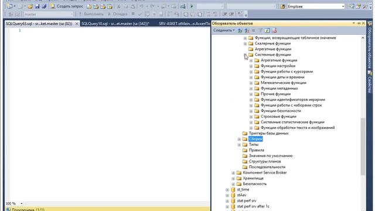This screenshot has height=211, width=375.
Task: Click the Find icon left of the Emploee box
Action: click(x=282, y=6)
